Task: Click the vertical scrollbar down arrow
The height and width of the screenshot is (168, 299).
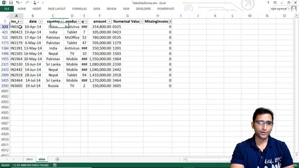Action: (x=296, y=154)
